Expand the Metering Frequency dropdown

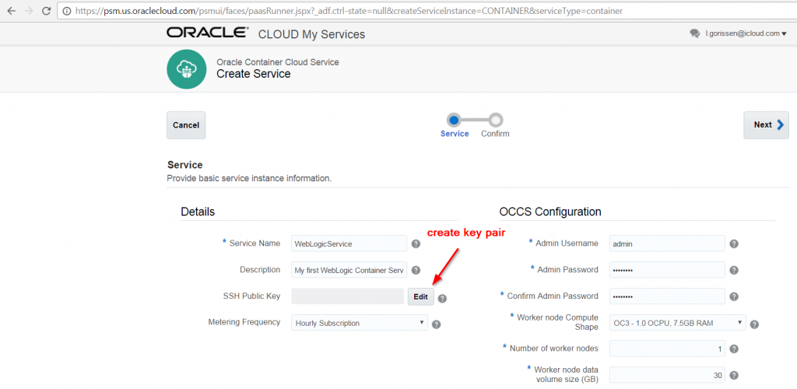(x=360, y=323)
